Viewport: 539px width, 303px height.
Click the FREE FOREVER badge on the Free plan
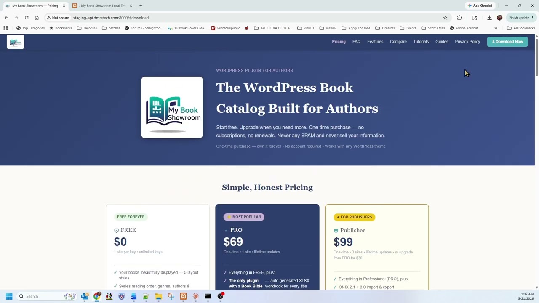131,217
